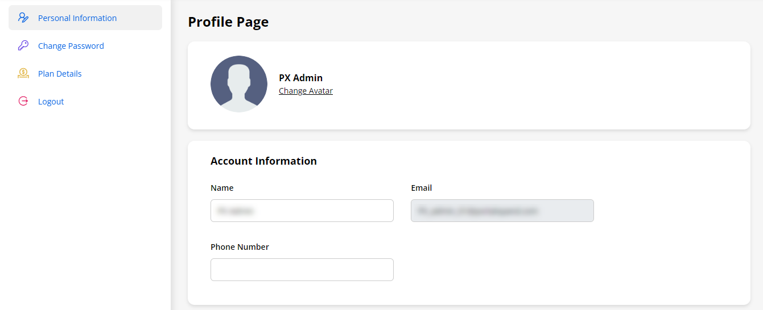Click the Email field label

(x=421, y=188)
